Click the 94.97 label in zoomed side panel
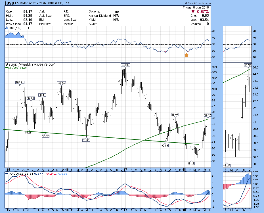 248,65
